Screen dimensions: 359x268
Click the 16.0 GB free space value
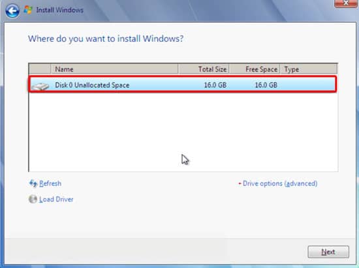pyautogui.click(x=266, y=85)
